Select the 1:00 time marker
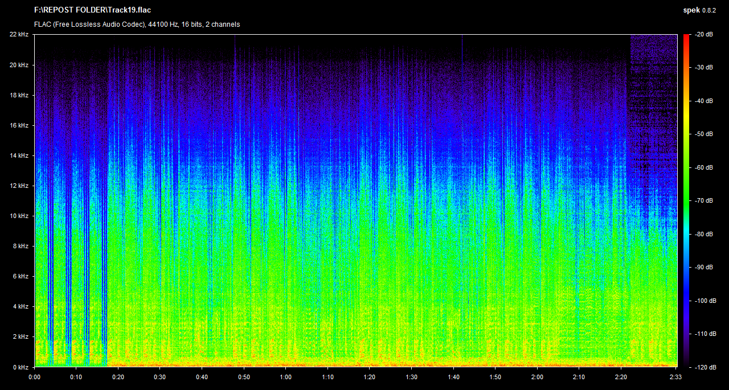This screenshot has height=390, width=729. [x=286, y=377]
